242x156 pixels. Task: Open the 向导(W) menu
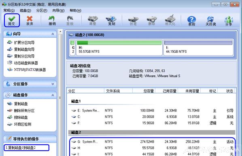58,11
